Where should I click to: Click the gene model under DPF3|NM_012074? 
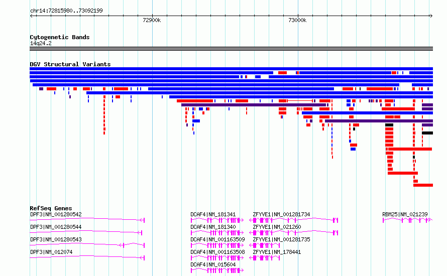(87, 257)
